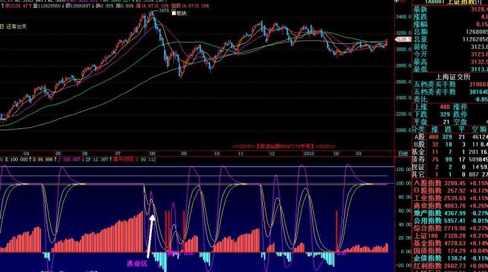The height and width of the screenshot is (272, 488).
Task: Click the 日线 period label
Action: [403, 154]
